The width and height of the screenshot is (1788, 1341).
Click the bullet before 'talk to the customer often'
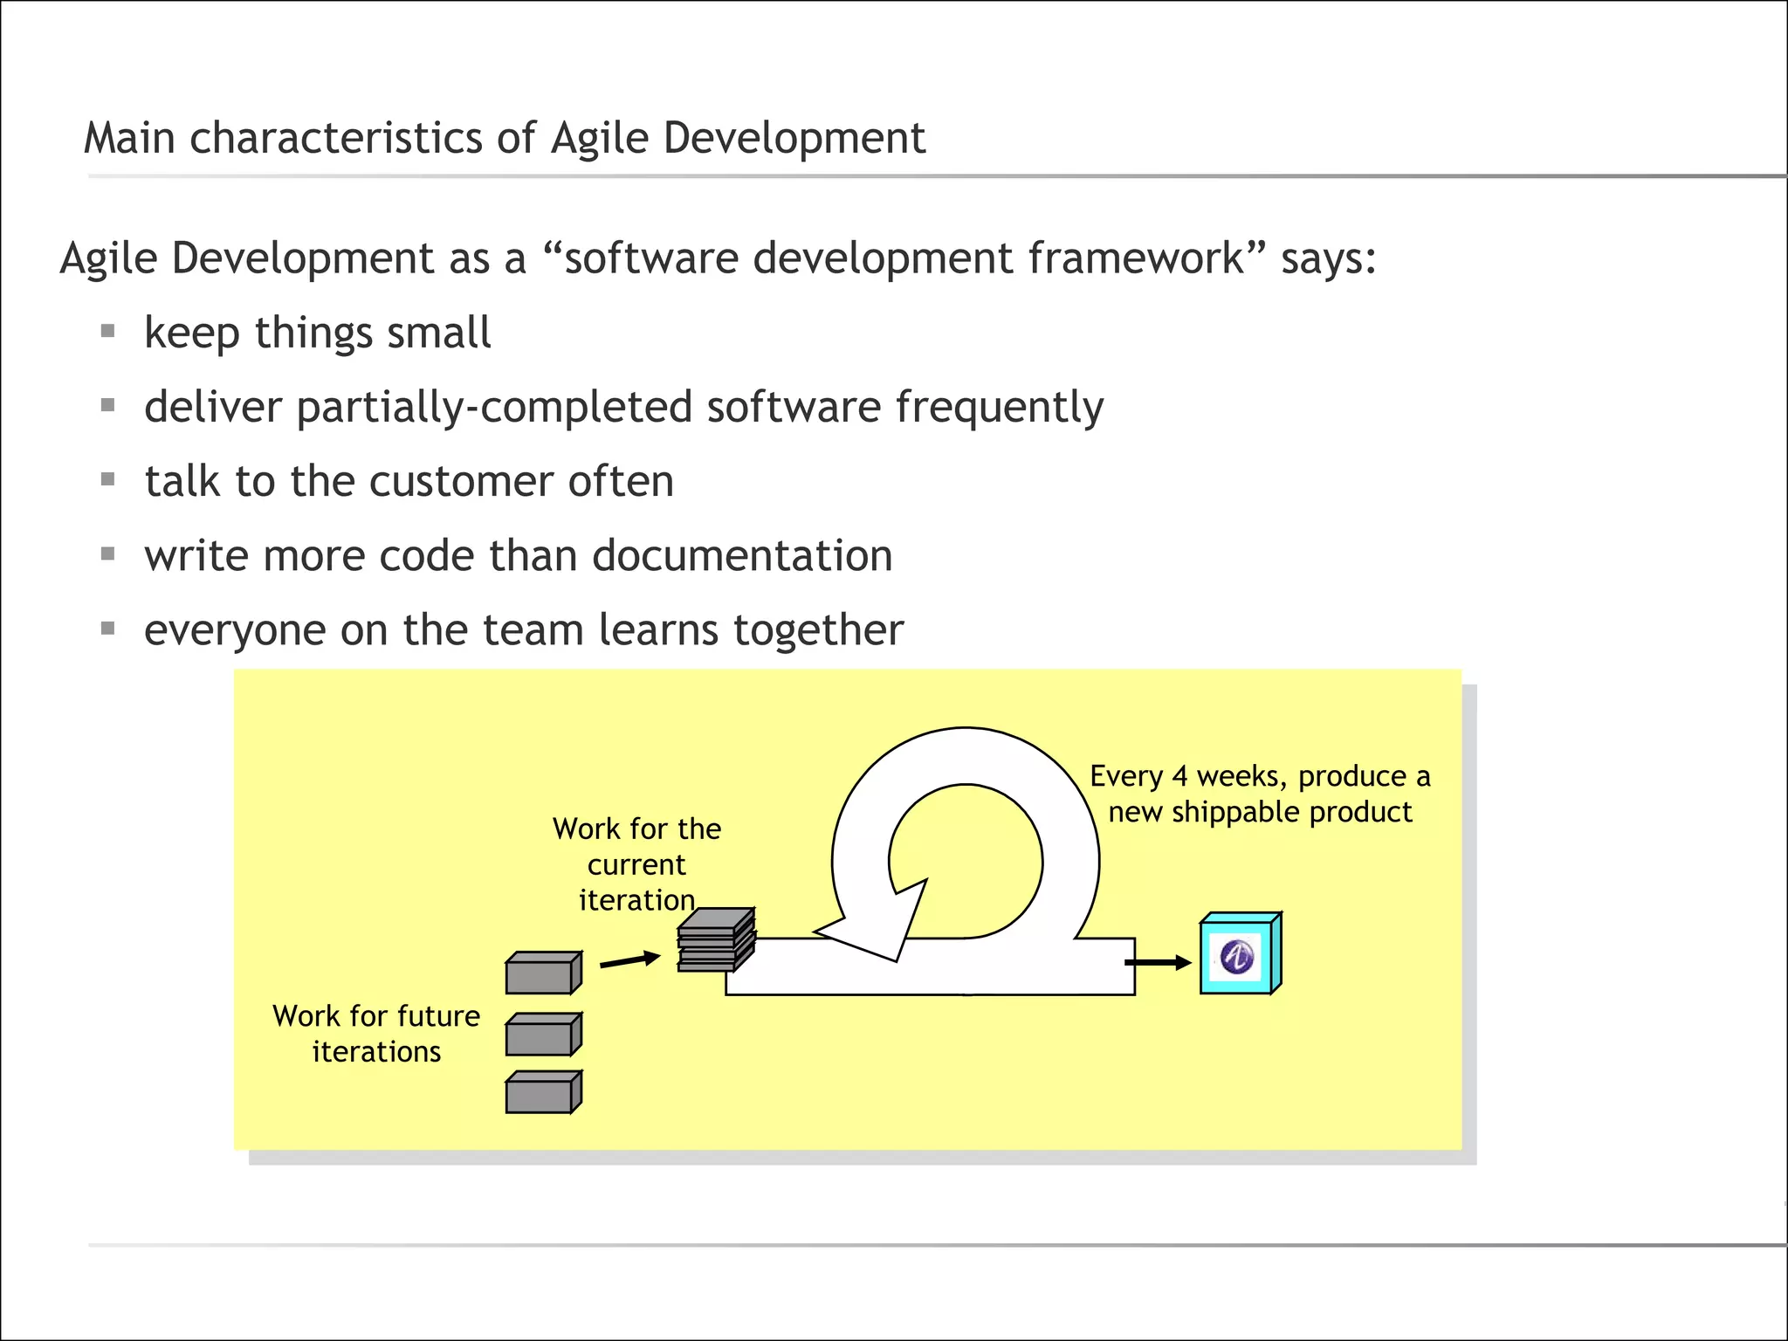tap(108, 479)
